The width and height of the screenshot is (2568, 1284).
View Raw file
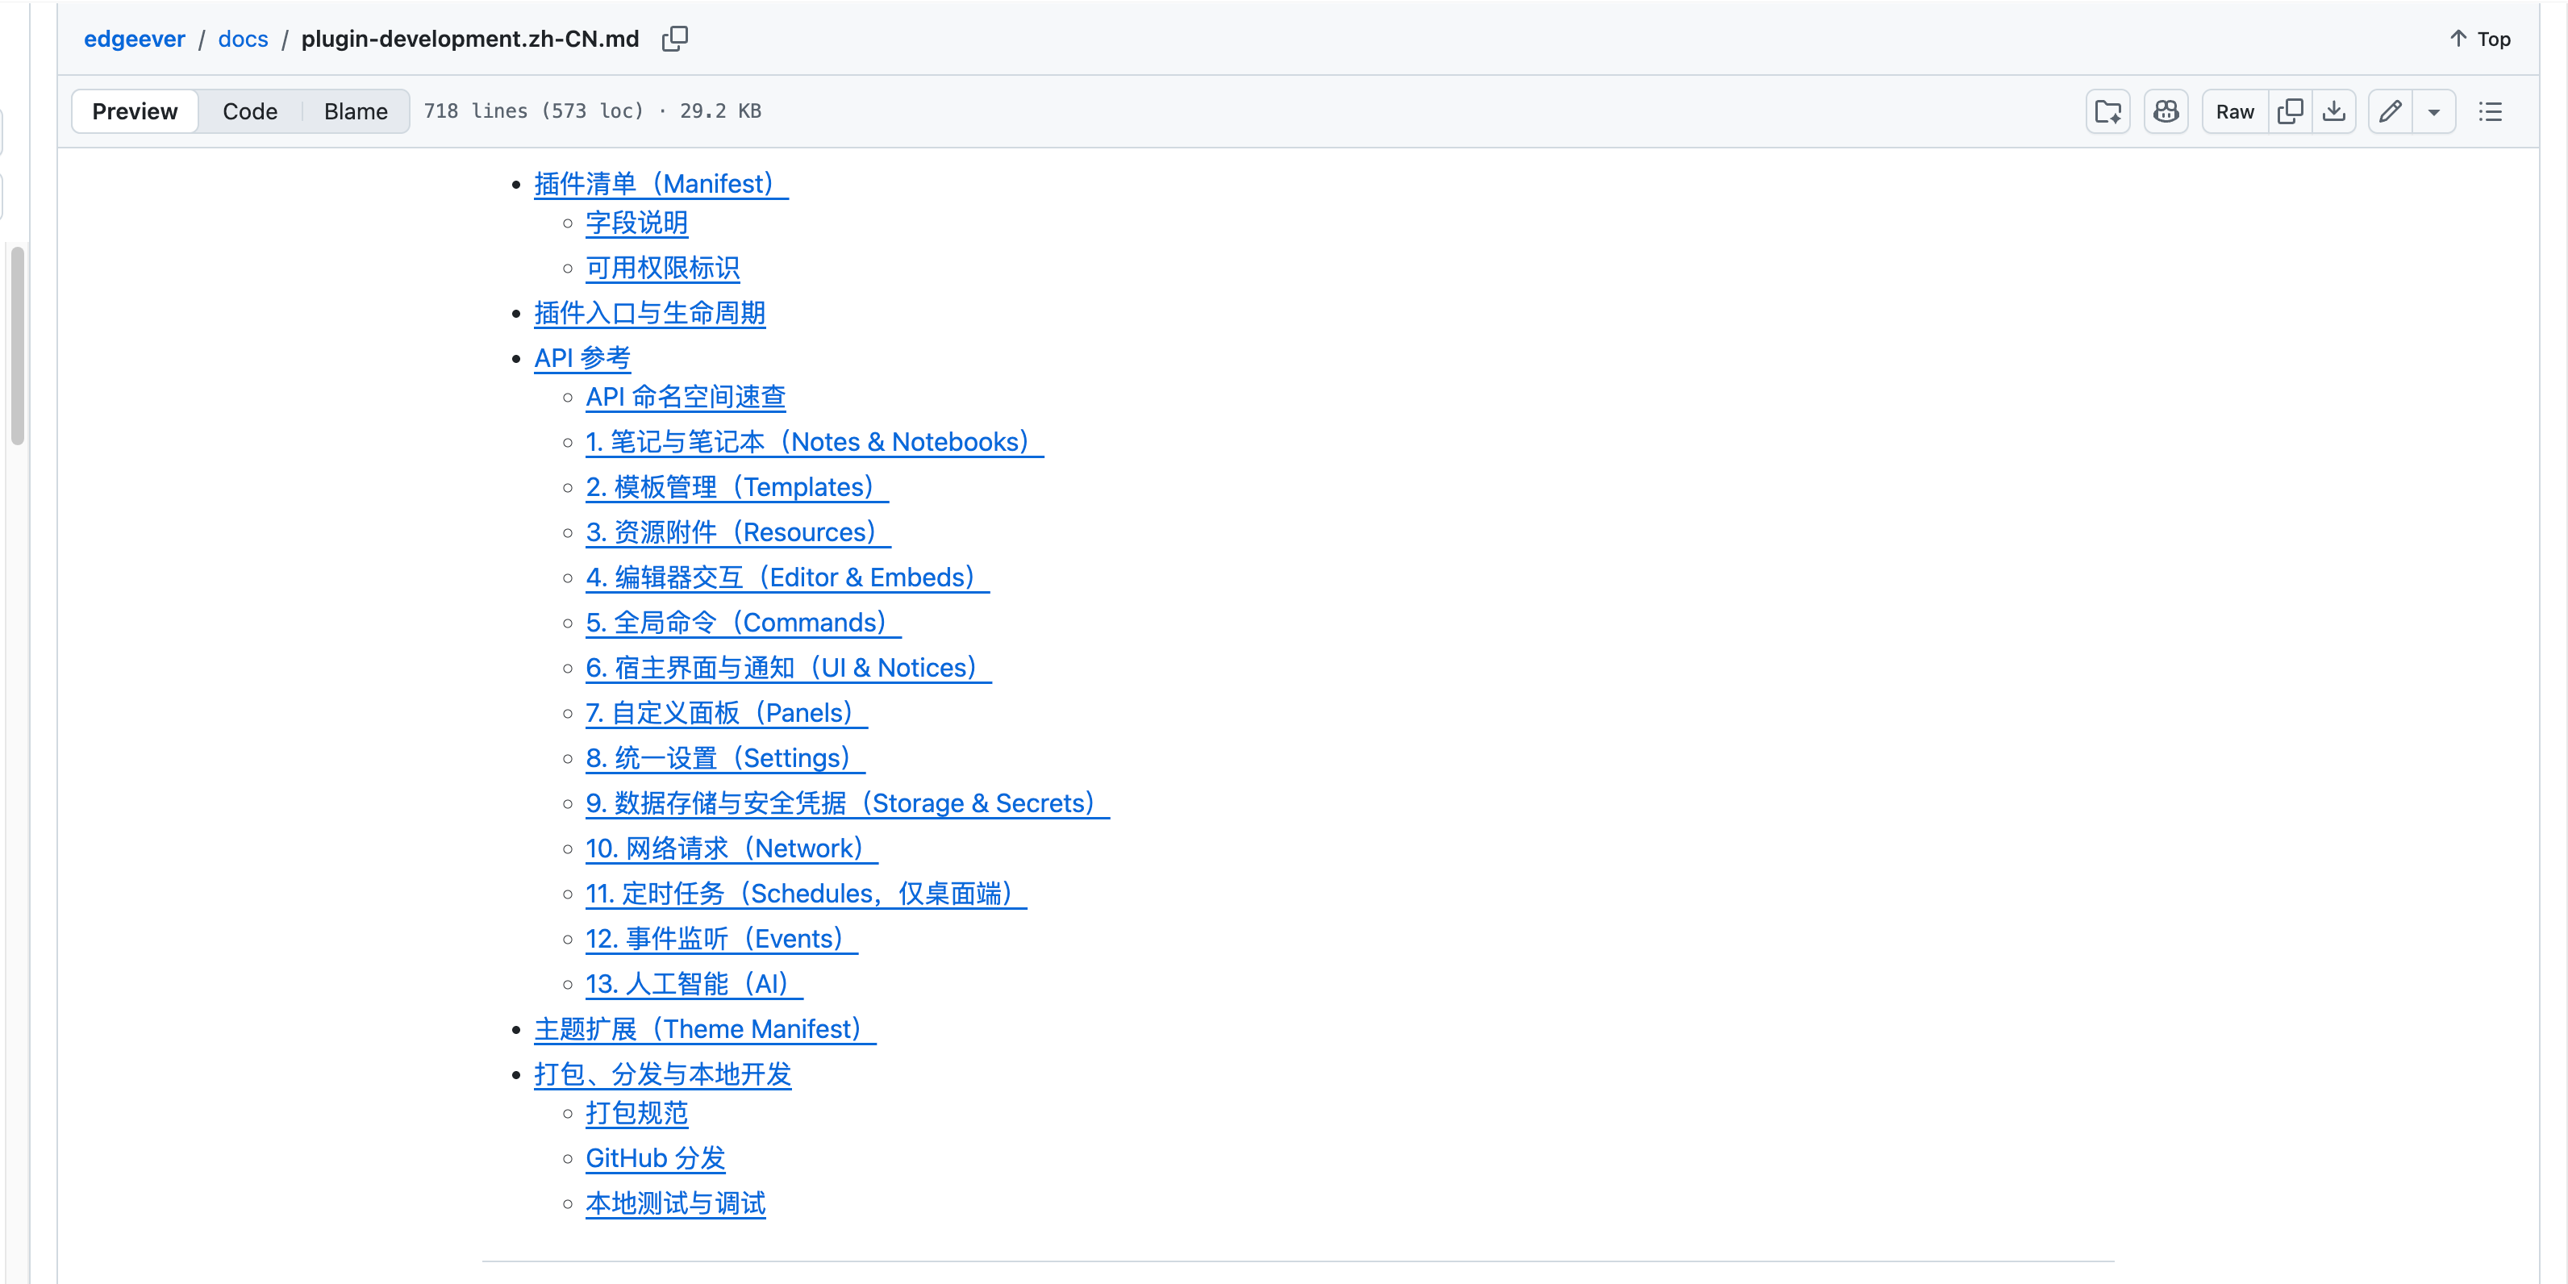2234,111
